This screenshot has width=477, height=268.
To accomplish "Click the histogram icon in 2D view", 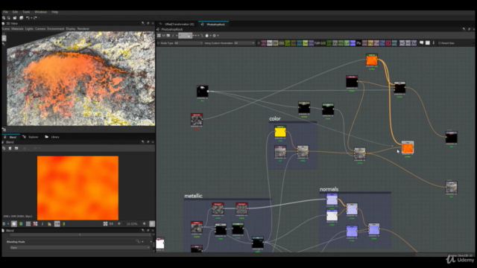I will tap(50, 224).
